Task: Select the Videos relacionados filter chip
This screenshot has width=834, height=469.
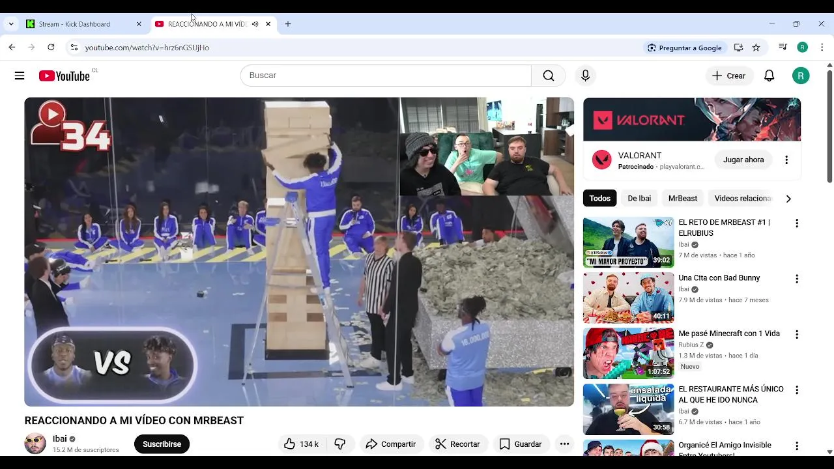Action: [x=742, y=199]
